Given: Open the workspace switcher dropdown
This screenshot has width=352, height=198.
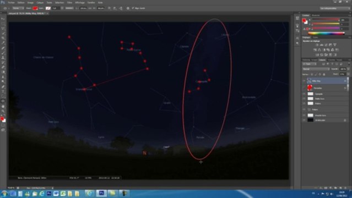Looking at the screenshot, I should pos(335,8).
